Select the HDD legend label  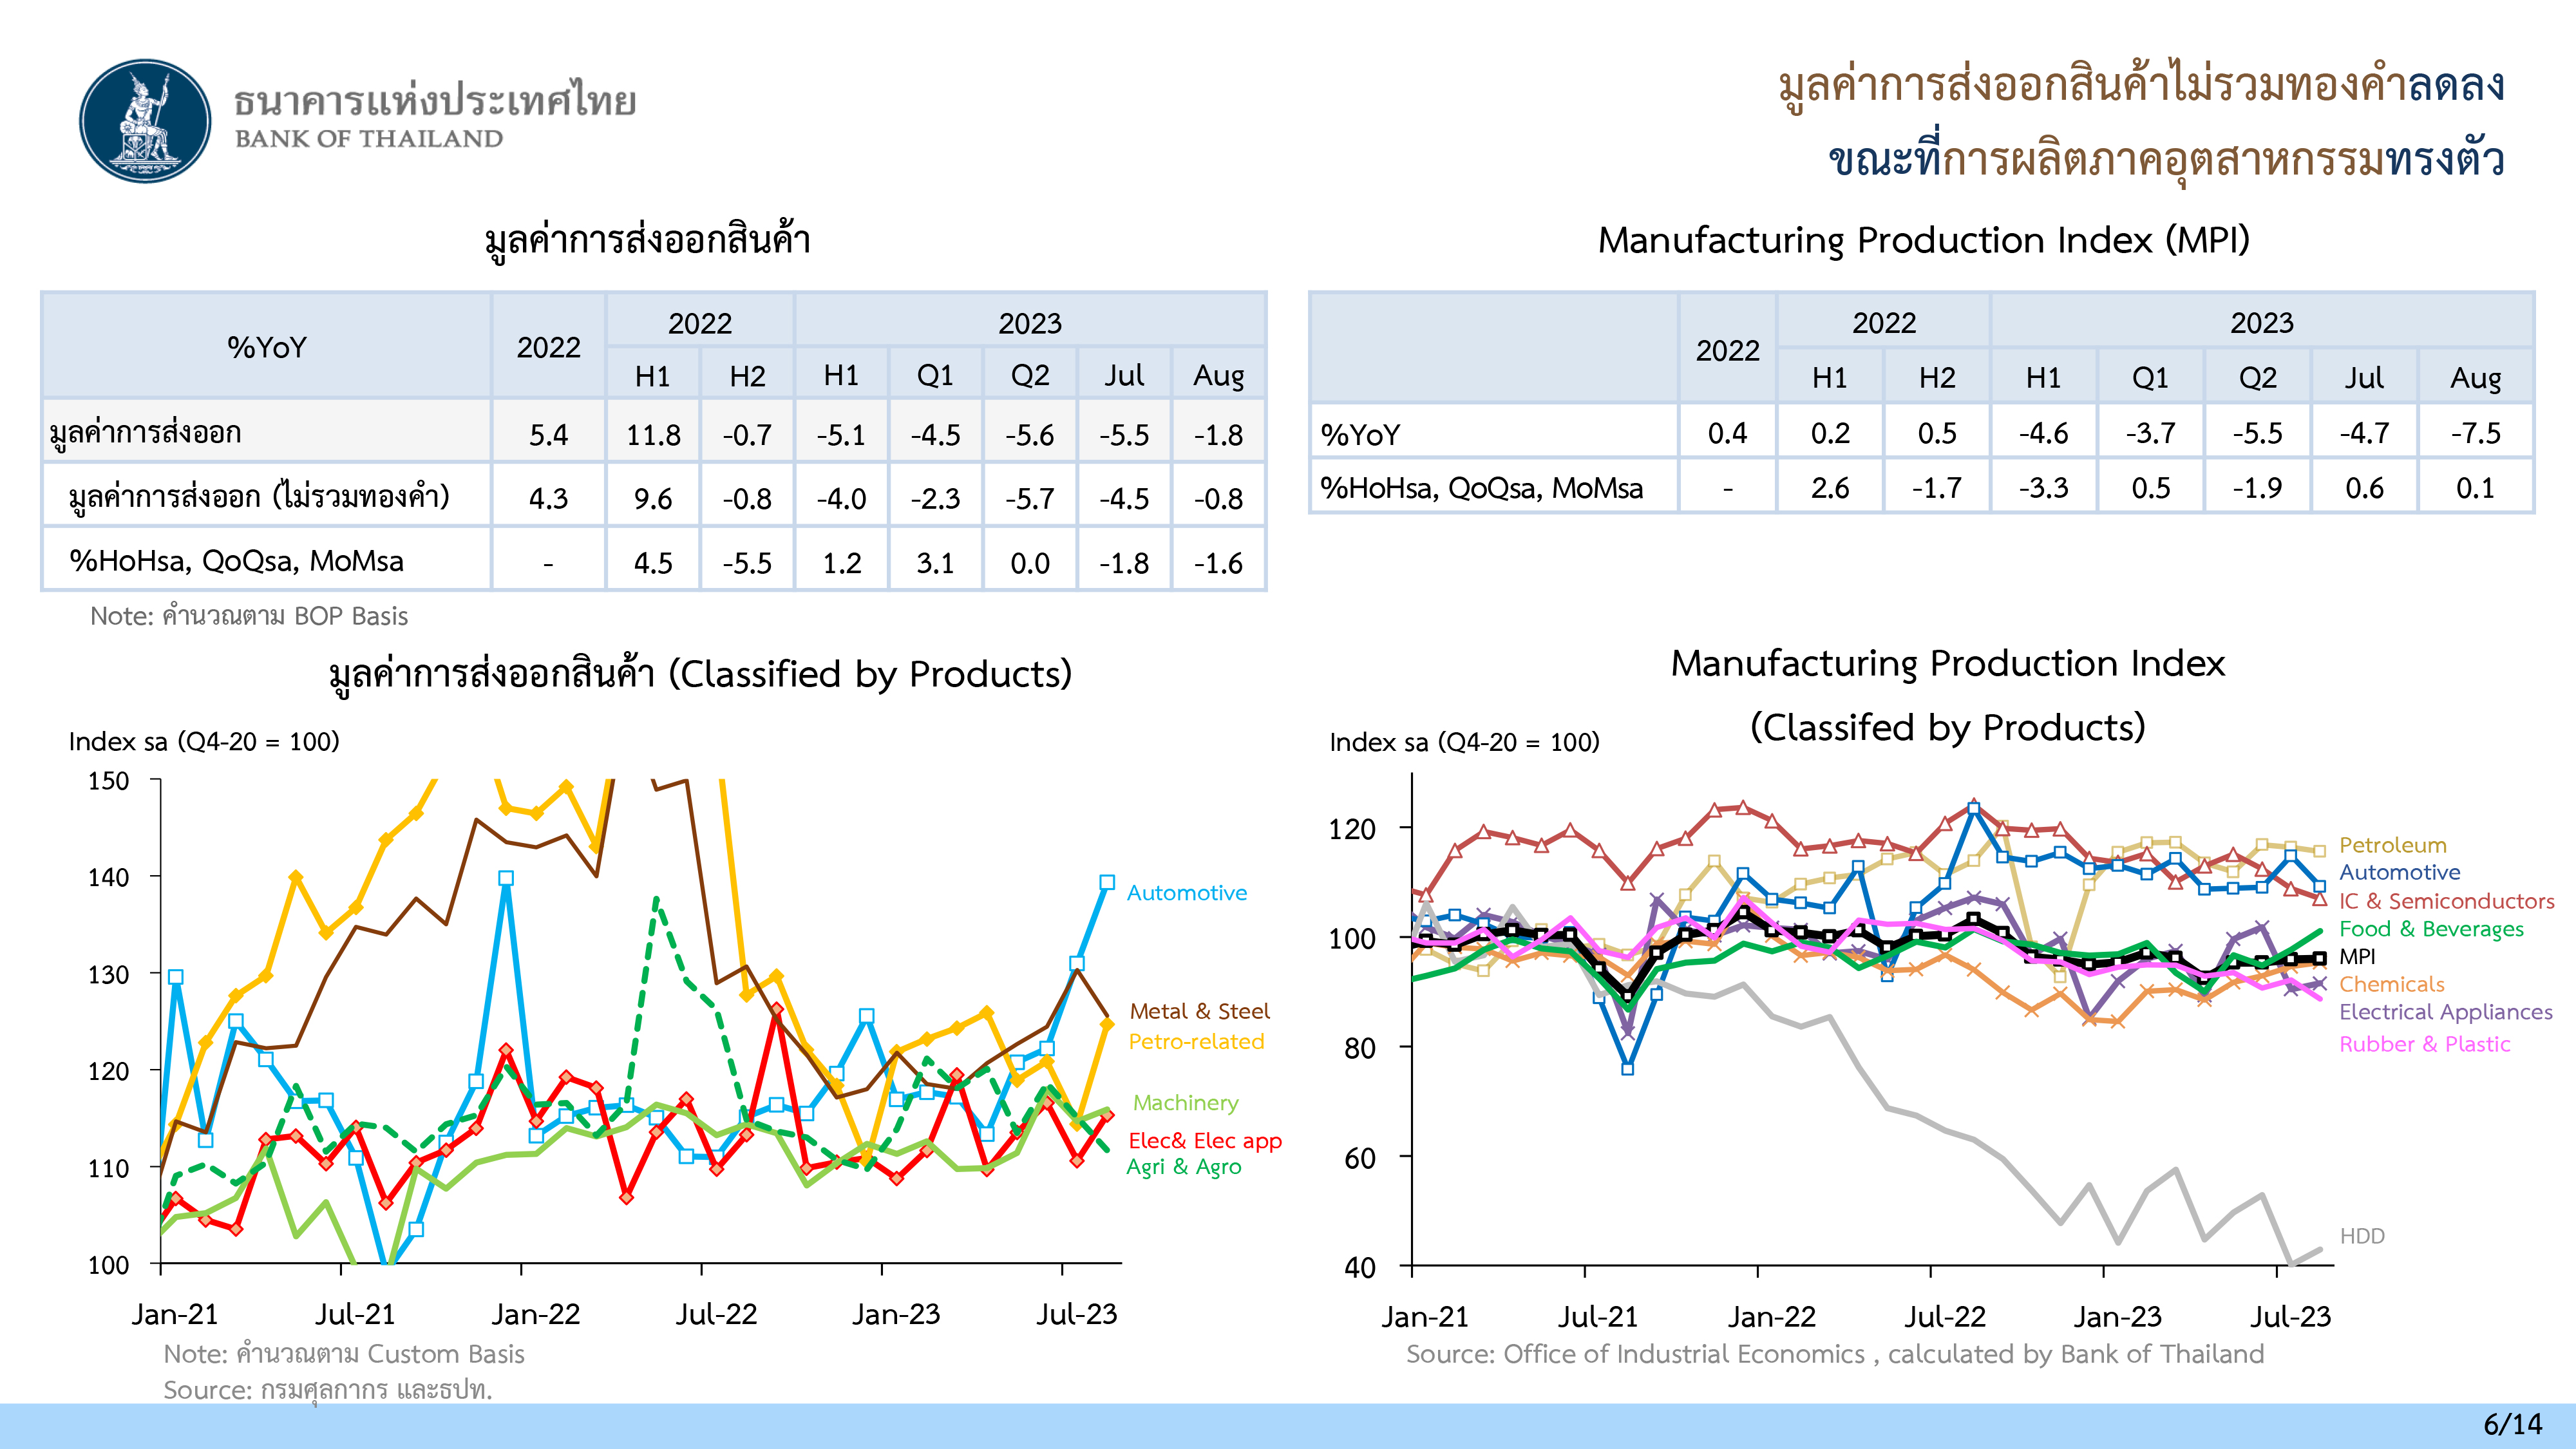(2362, 1236)
